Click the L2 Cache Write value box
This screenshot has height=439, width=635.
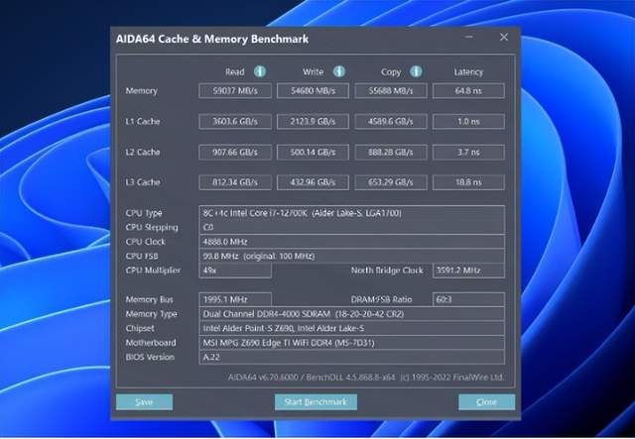point(313,153)
